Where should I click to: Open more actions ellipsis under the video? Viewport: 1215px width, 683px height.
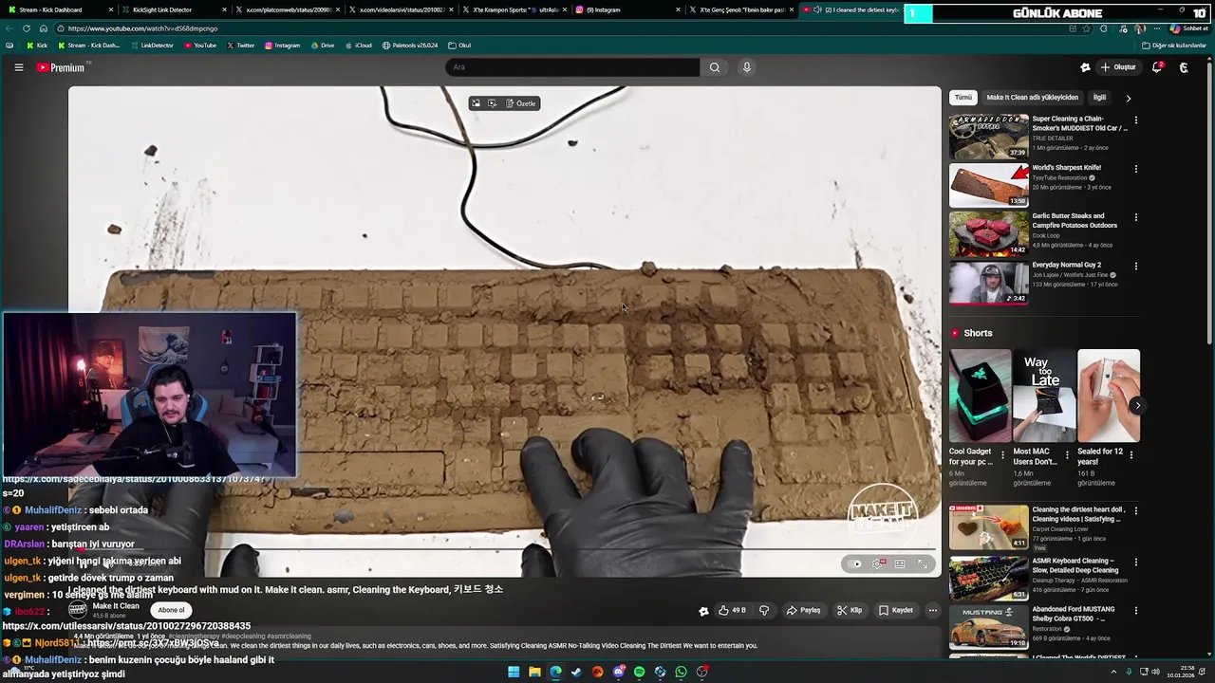coord(933,610)
